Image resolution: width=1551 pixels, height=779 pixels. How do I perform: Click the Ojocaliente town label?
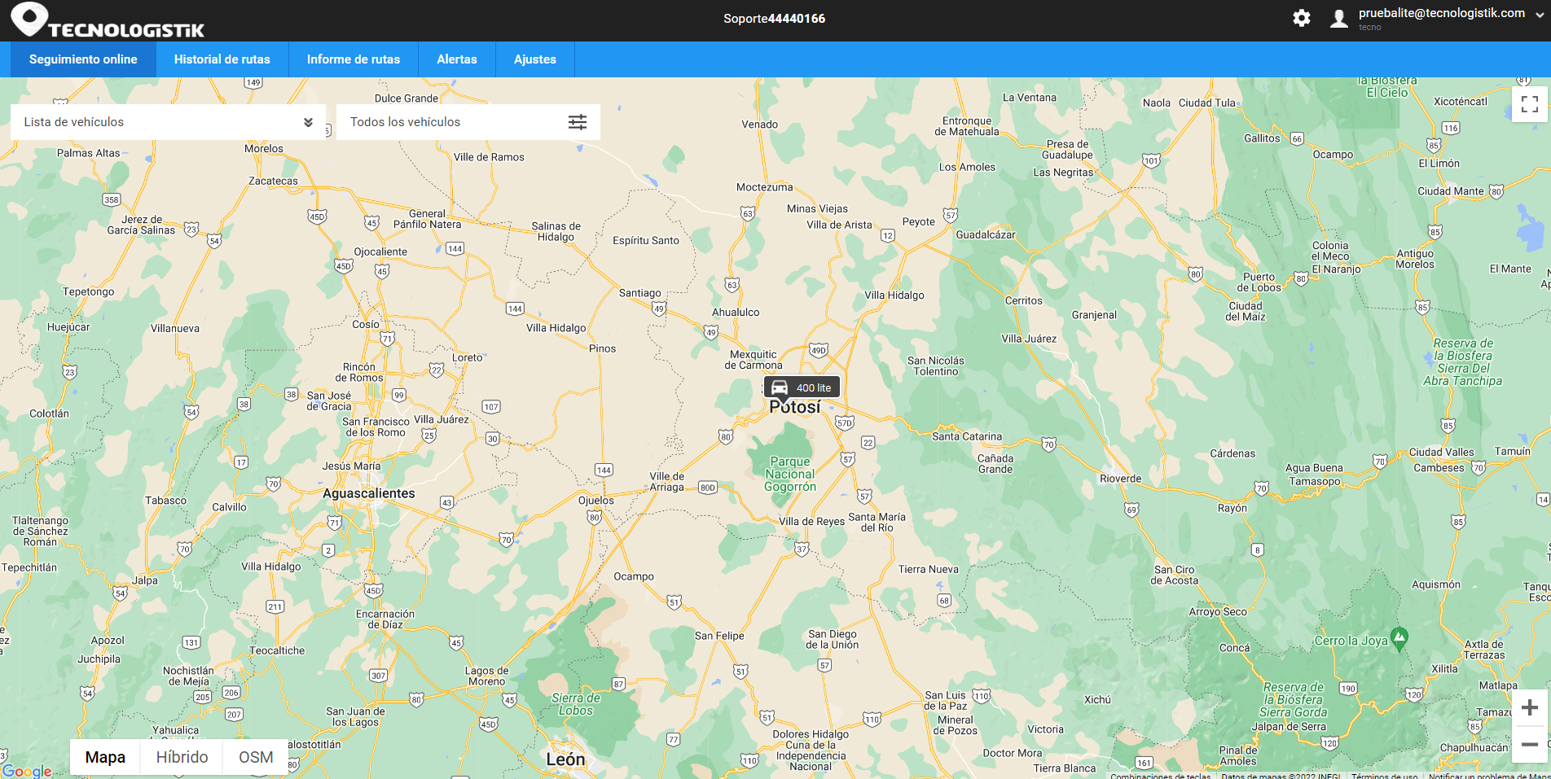click(x=380, y=252)
